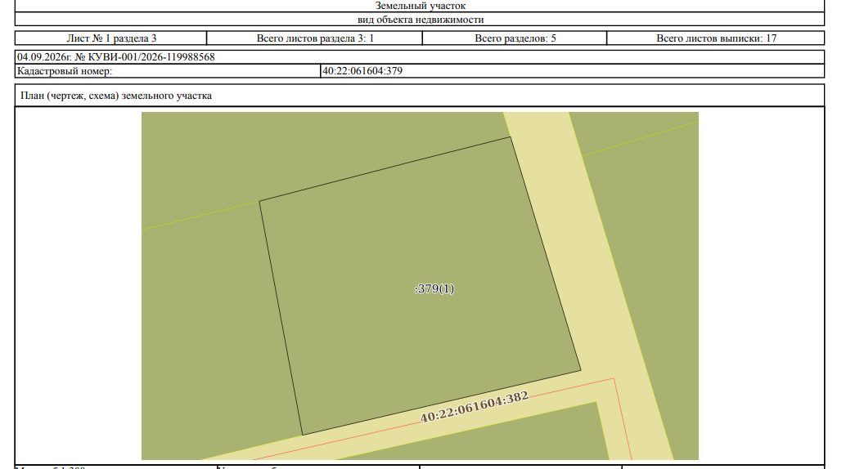
Task: Select the 'вид объекта недвижимости' caption
Action: [421, 20]
